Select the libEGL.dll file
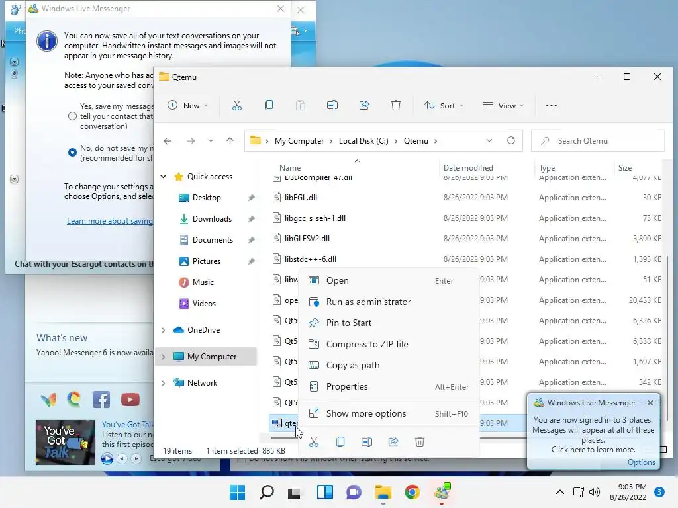Viewport: 678px width, 508px height. click(301, 197)
